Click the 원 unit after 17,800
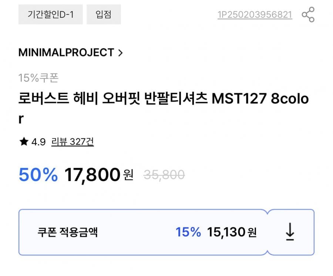Screen dimensions: 333x276 tap(128, 175)
